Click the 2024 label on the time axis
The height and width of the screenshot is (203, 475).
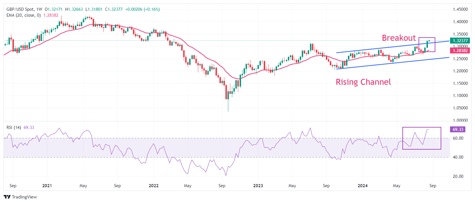(x=362, y=186)
